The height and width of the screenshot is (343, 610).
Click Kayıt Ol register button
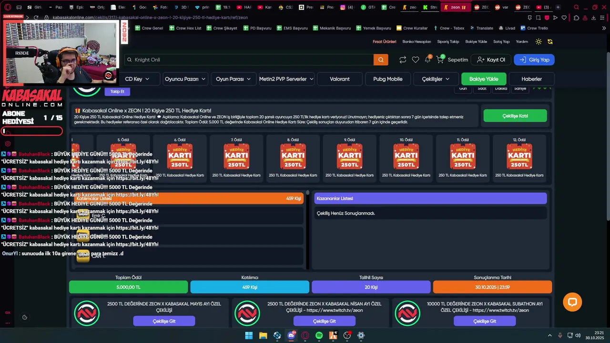(x=491, y=60)
